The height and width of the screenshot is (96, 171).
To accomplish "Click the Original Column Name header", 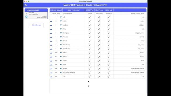I will pos(137,14).
